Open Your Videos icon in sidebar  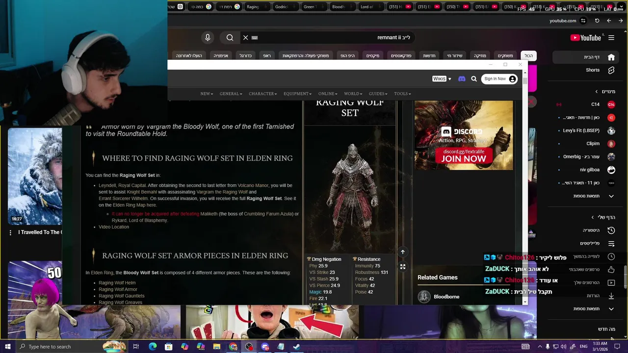pyautogui.click(x=611, y=283)
